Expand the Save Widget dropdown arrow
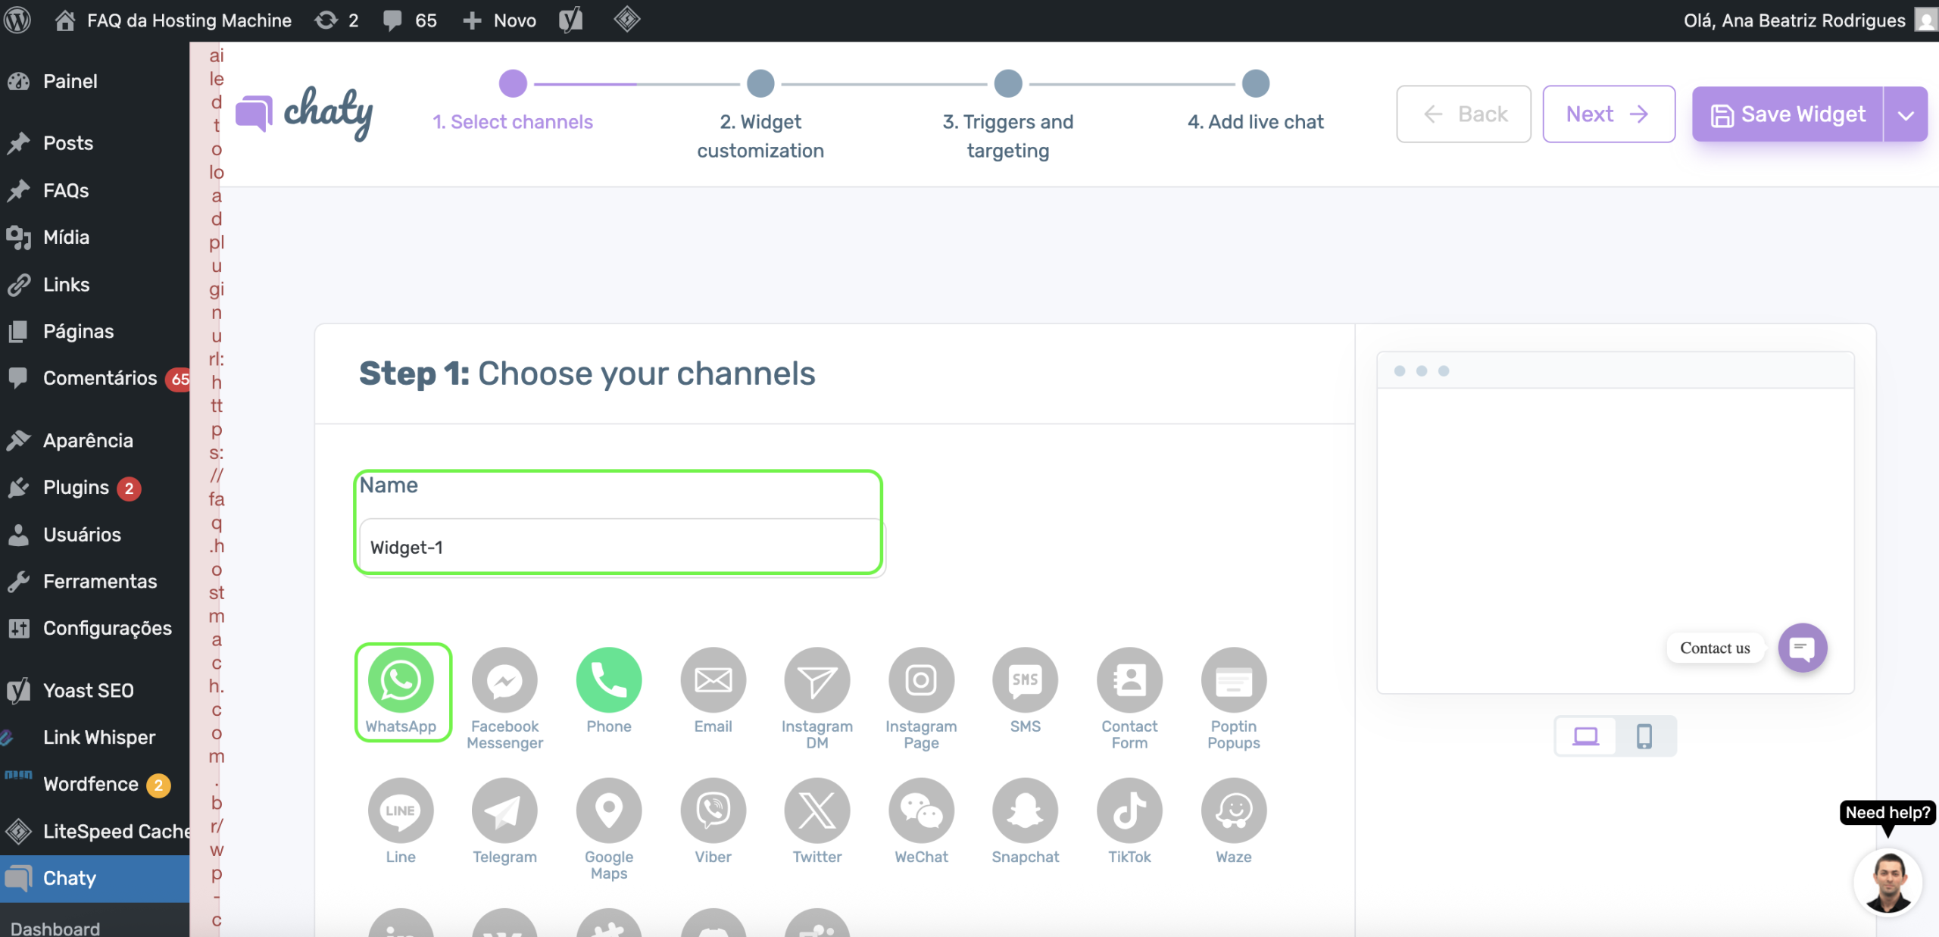Viewport: 1939px width, 937px height. coord(1906,114)
